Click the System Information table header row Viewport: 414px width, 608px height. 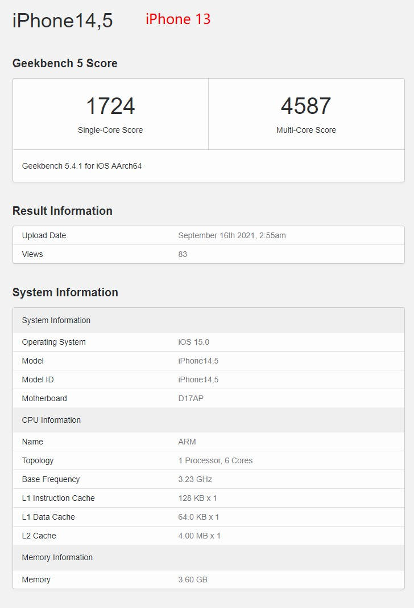click(x=209, y=320)
